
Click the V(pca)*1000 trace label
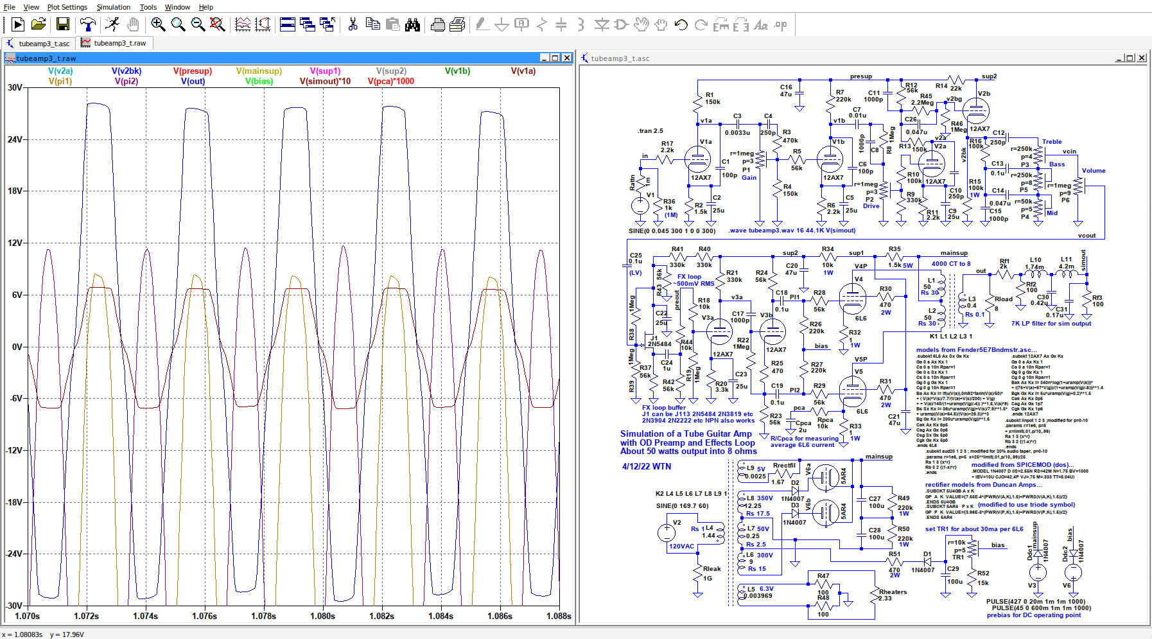tap(391, 82)
